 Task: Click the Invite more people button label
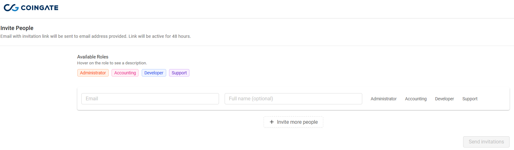tap(297, 122)
